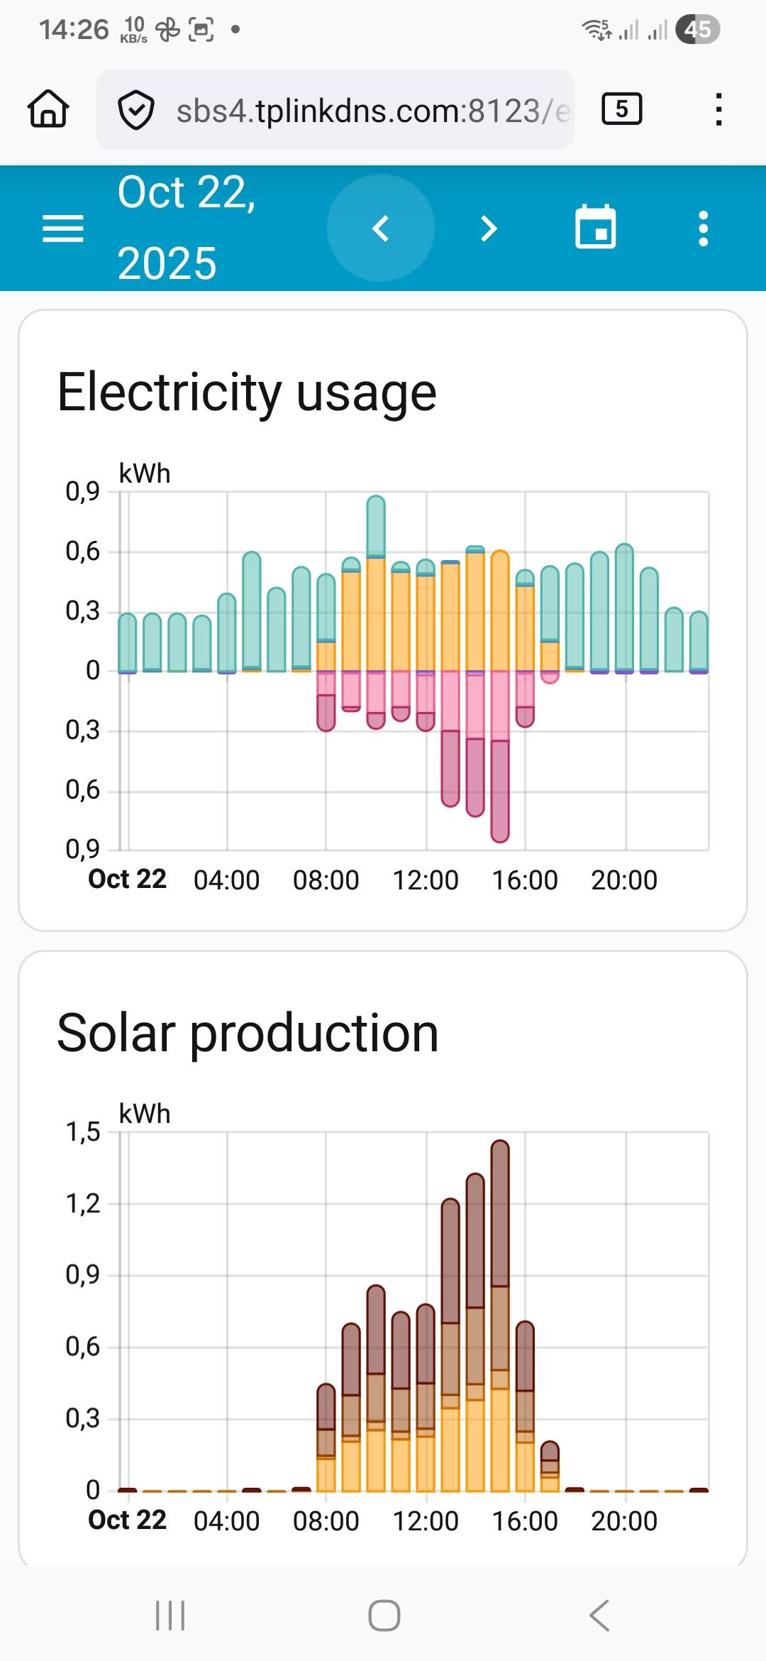Open the browser tab switcher showing 5
Screen dimensions: 766x1661
click(621, 109)
